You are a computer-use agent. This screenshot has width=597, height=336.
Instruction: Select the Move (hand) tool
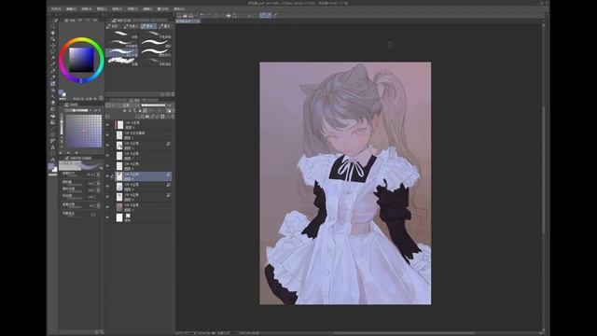[53, 33]
